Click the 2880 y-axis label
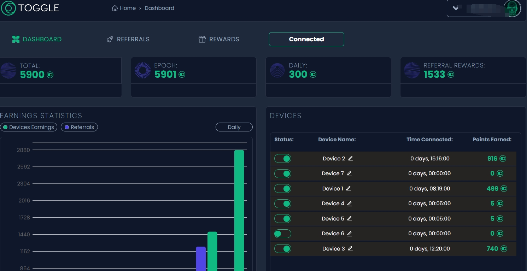 click(x=24, y=150)
